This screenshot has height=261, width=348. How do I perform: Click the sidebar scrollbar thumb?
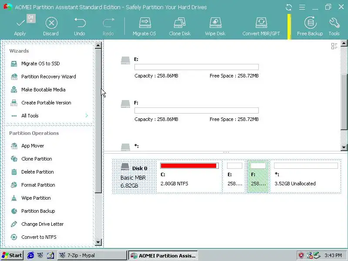(98, 121)
